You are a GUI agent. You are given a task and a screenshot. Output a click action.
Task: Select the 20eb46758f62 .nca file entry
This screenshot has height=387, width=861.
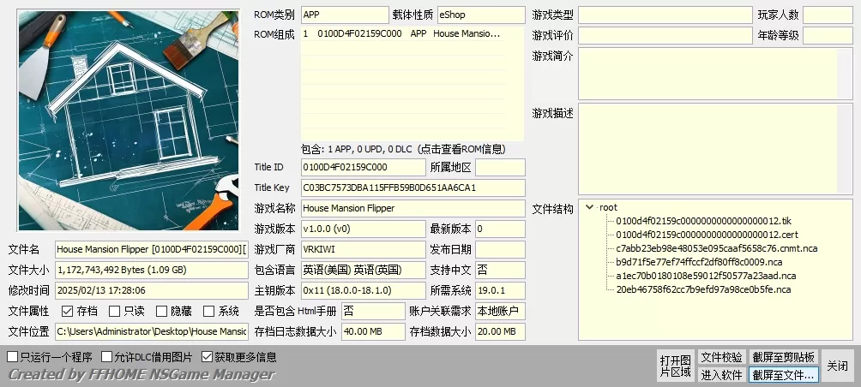(703, 289)
